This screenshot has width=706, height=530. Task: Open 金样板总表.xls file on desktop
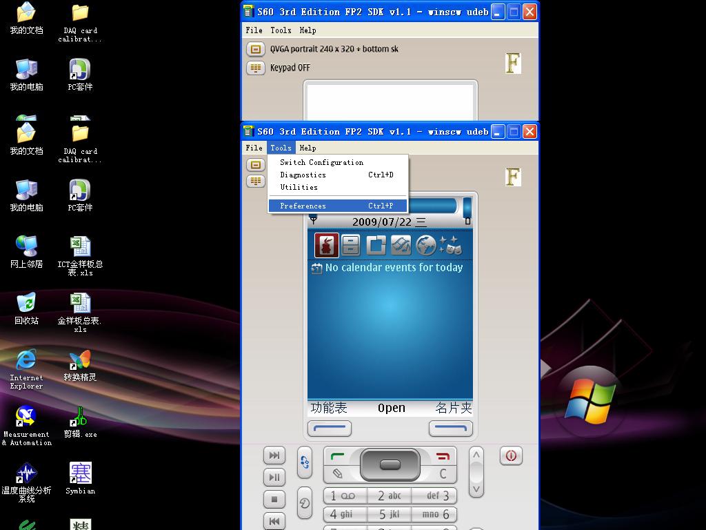tap(80, 313)
